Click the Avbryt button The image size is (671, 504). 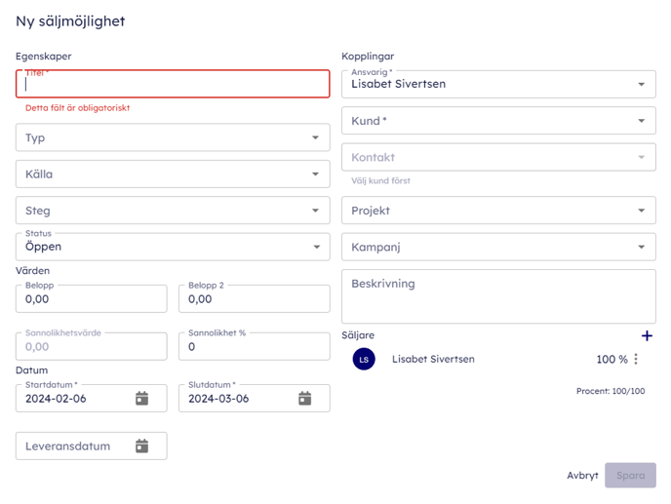tap(582, 476)
